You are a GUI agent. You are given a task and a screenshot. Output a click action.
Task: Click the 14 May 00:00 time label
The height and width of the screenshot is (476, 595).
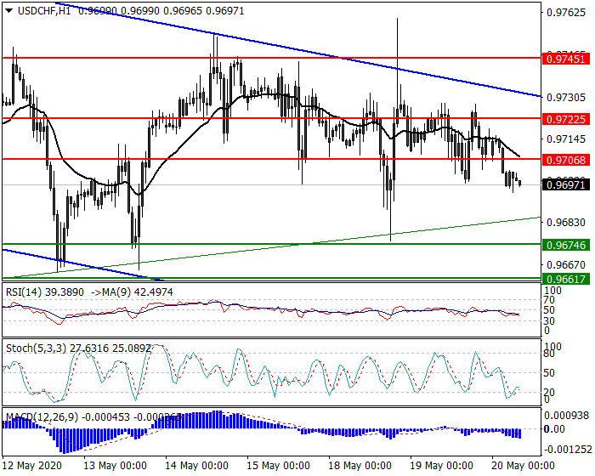196,466
